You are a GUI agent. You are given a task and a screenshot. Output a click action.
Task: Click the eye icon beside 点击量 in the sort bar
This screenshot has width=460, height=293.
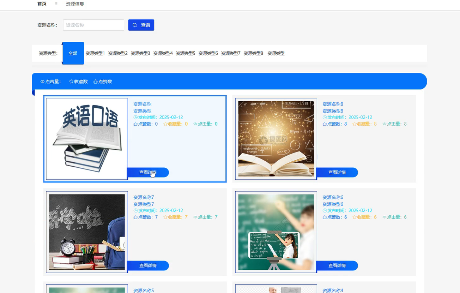(42, 82)
